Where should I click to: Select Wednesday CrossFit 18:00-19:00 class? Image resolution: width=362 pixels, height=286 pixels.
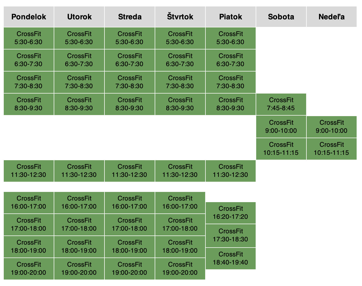coord(130,247)
